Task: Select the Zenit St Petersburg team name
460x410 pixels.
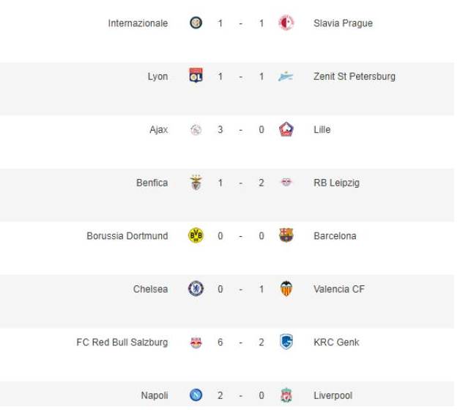Action: [355, 76]
